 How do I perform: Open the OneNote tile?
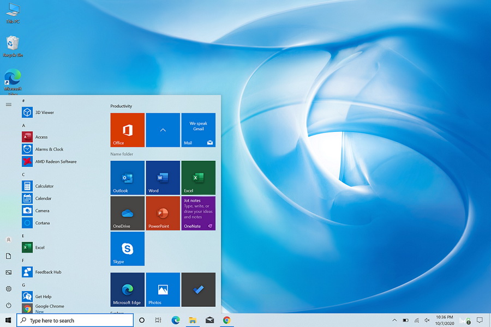[198, 213]
